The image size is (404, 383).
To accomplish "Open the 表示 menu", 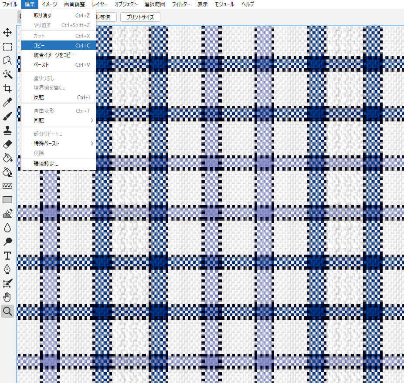I will pyautogui.click(x=203, y=4).
